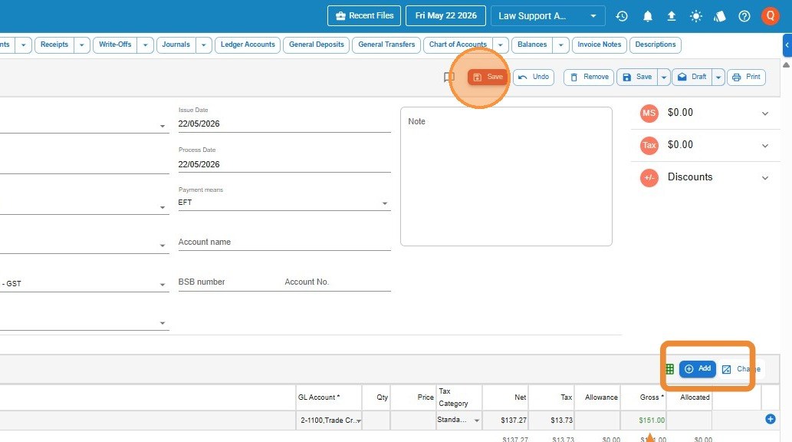Click the Print button
The image size is (792, 442).
pos(747,77)
